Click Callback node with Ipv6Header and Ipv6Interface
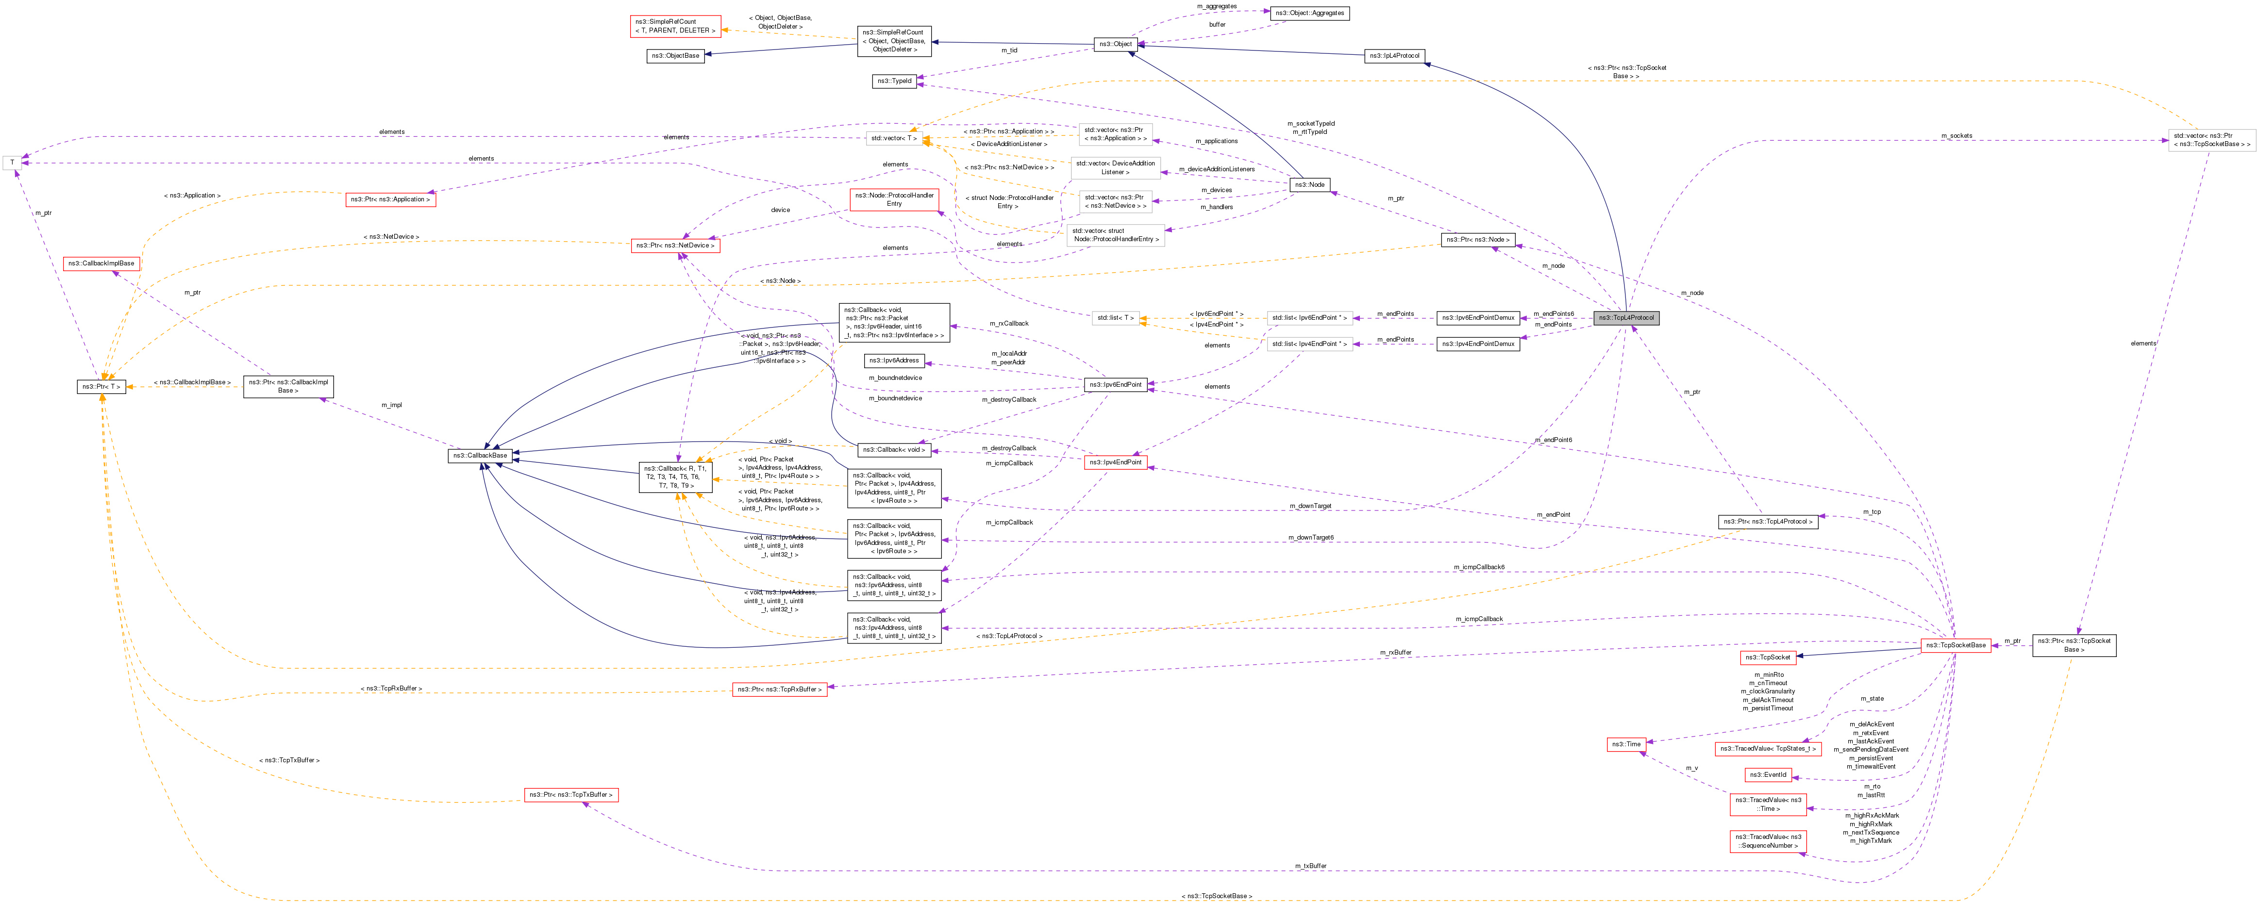 894,323
